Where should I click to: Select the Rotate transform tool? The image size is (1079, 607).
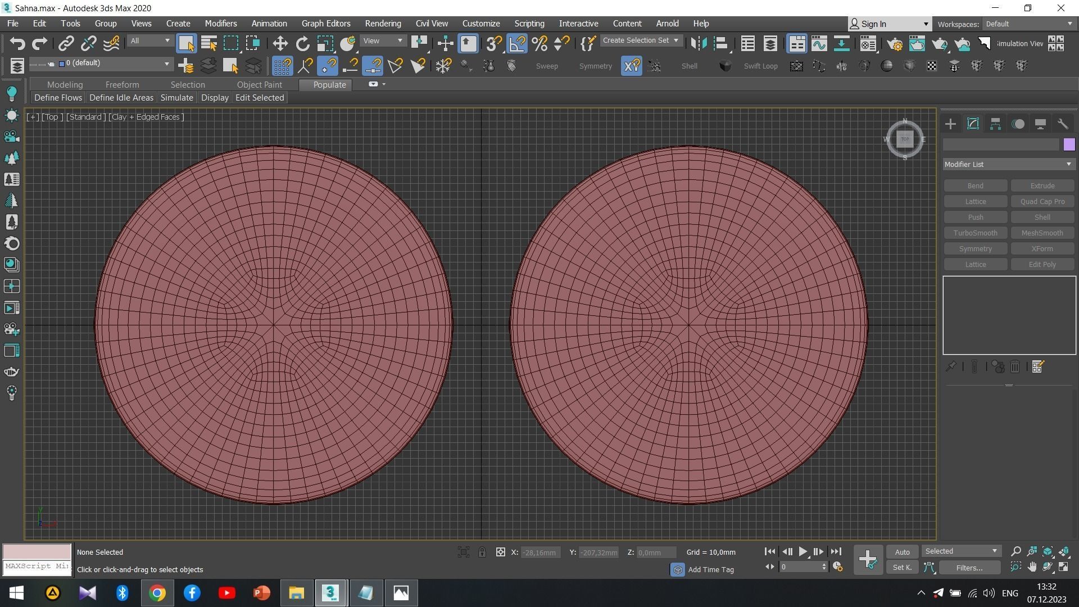302,43
